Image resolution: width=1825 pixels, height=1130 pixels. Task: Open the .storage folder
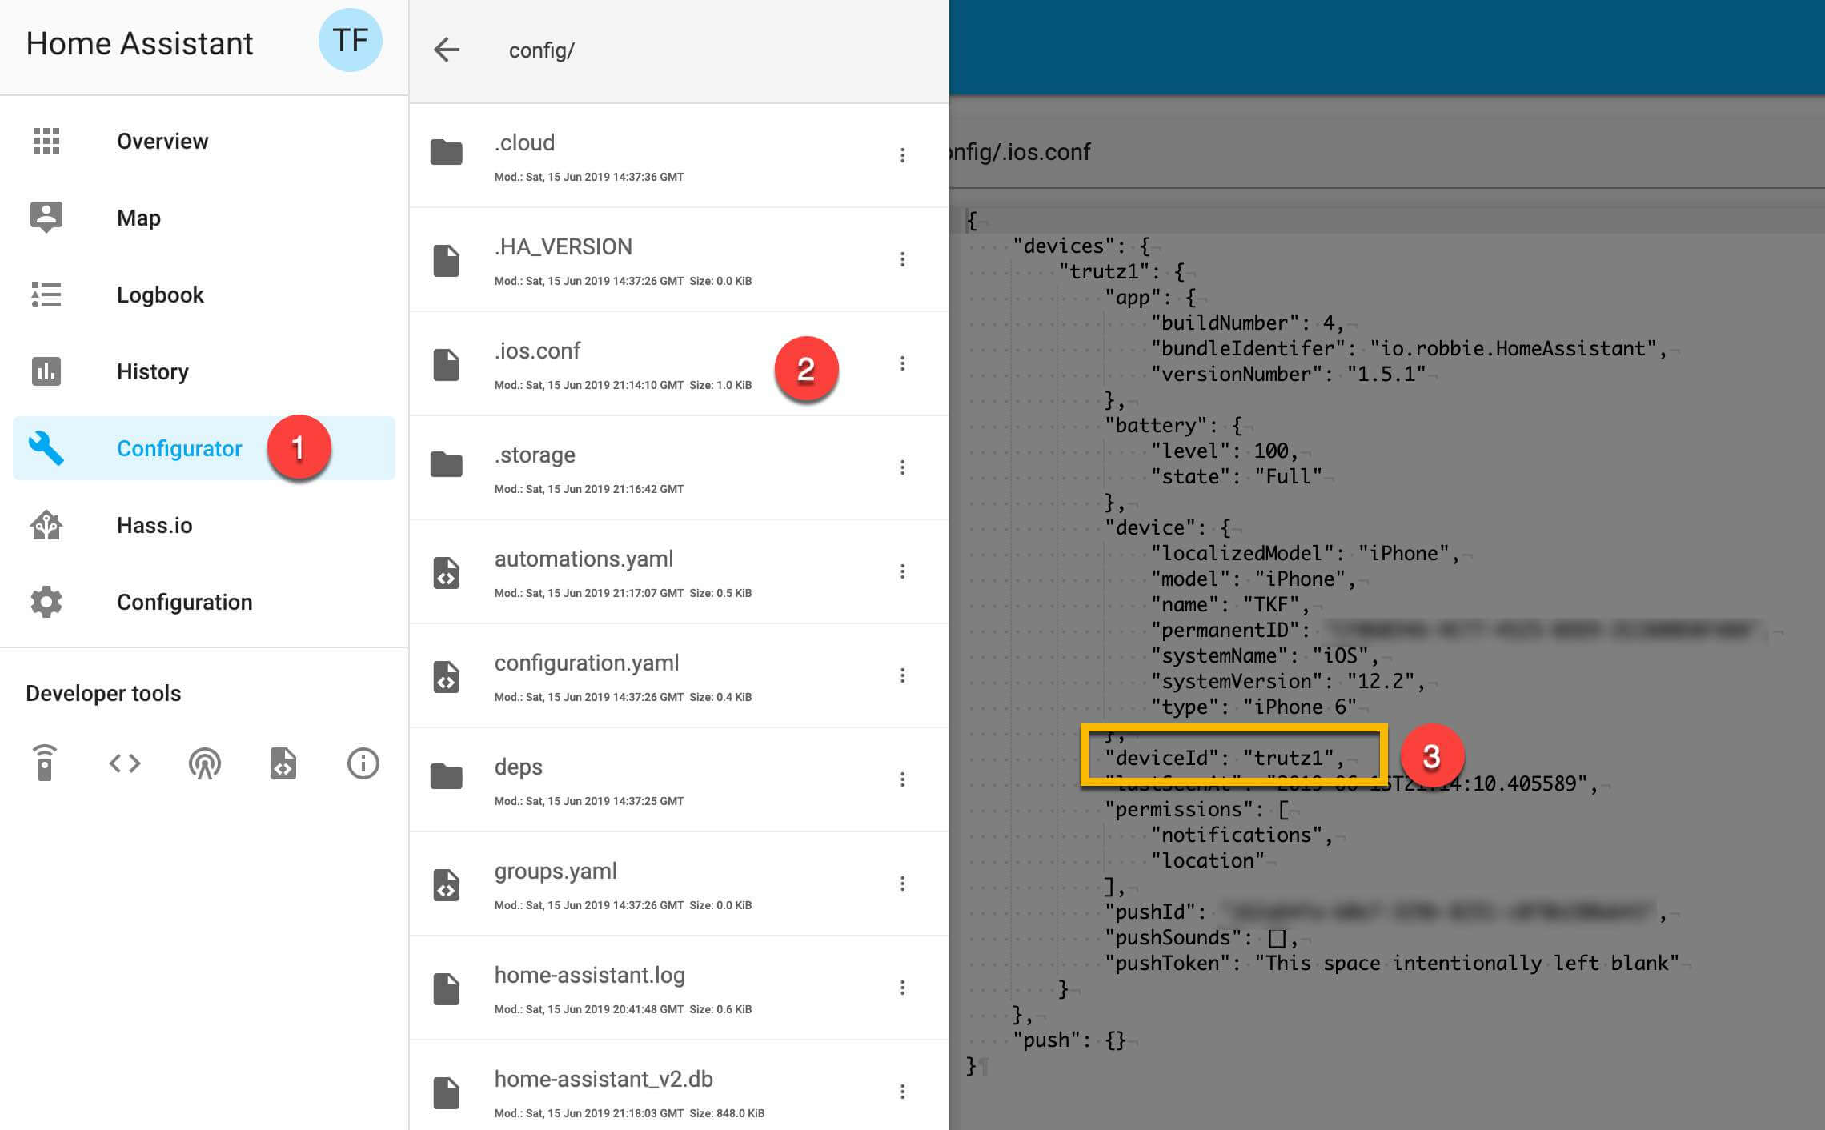(x=535, y=455)
